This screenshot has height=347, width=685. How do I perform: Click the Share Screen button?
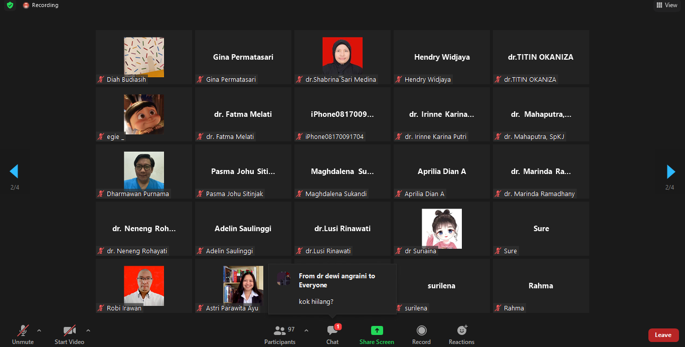[x=377, y=335]
